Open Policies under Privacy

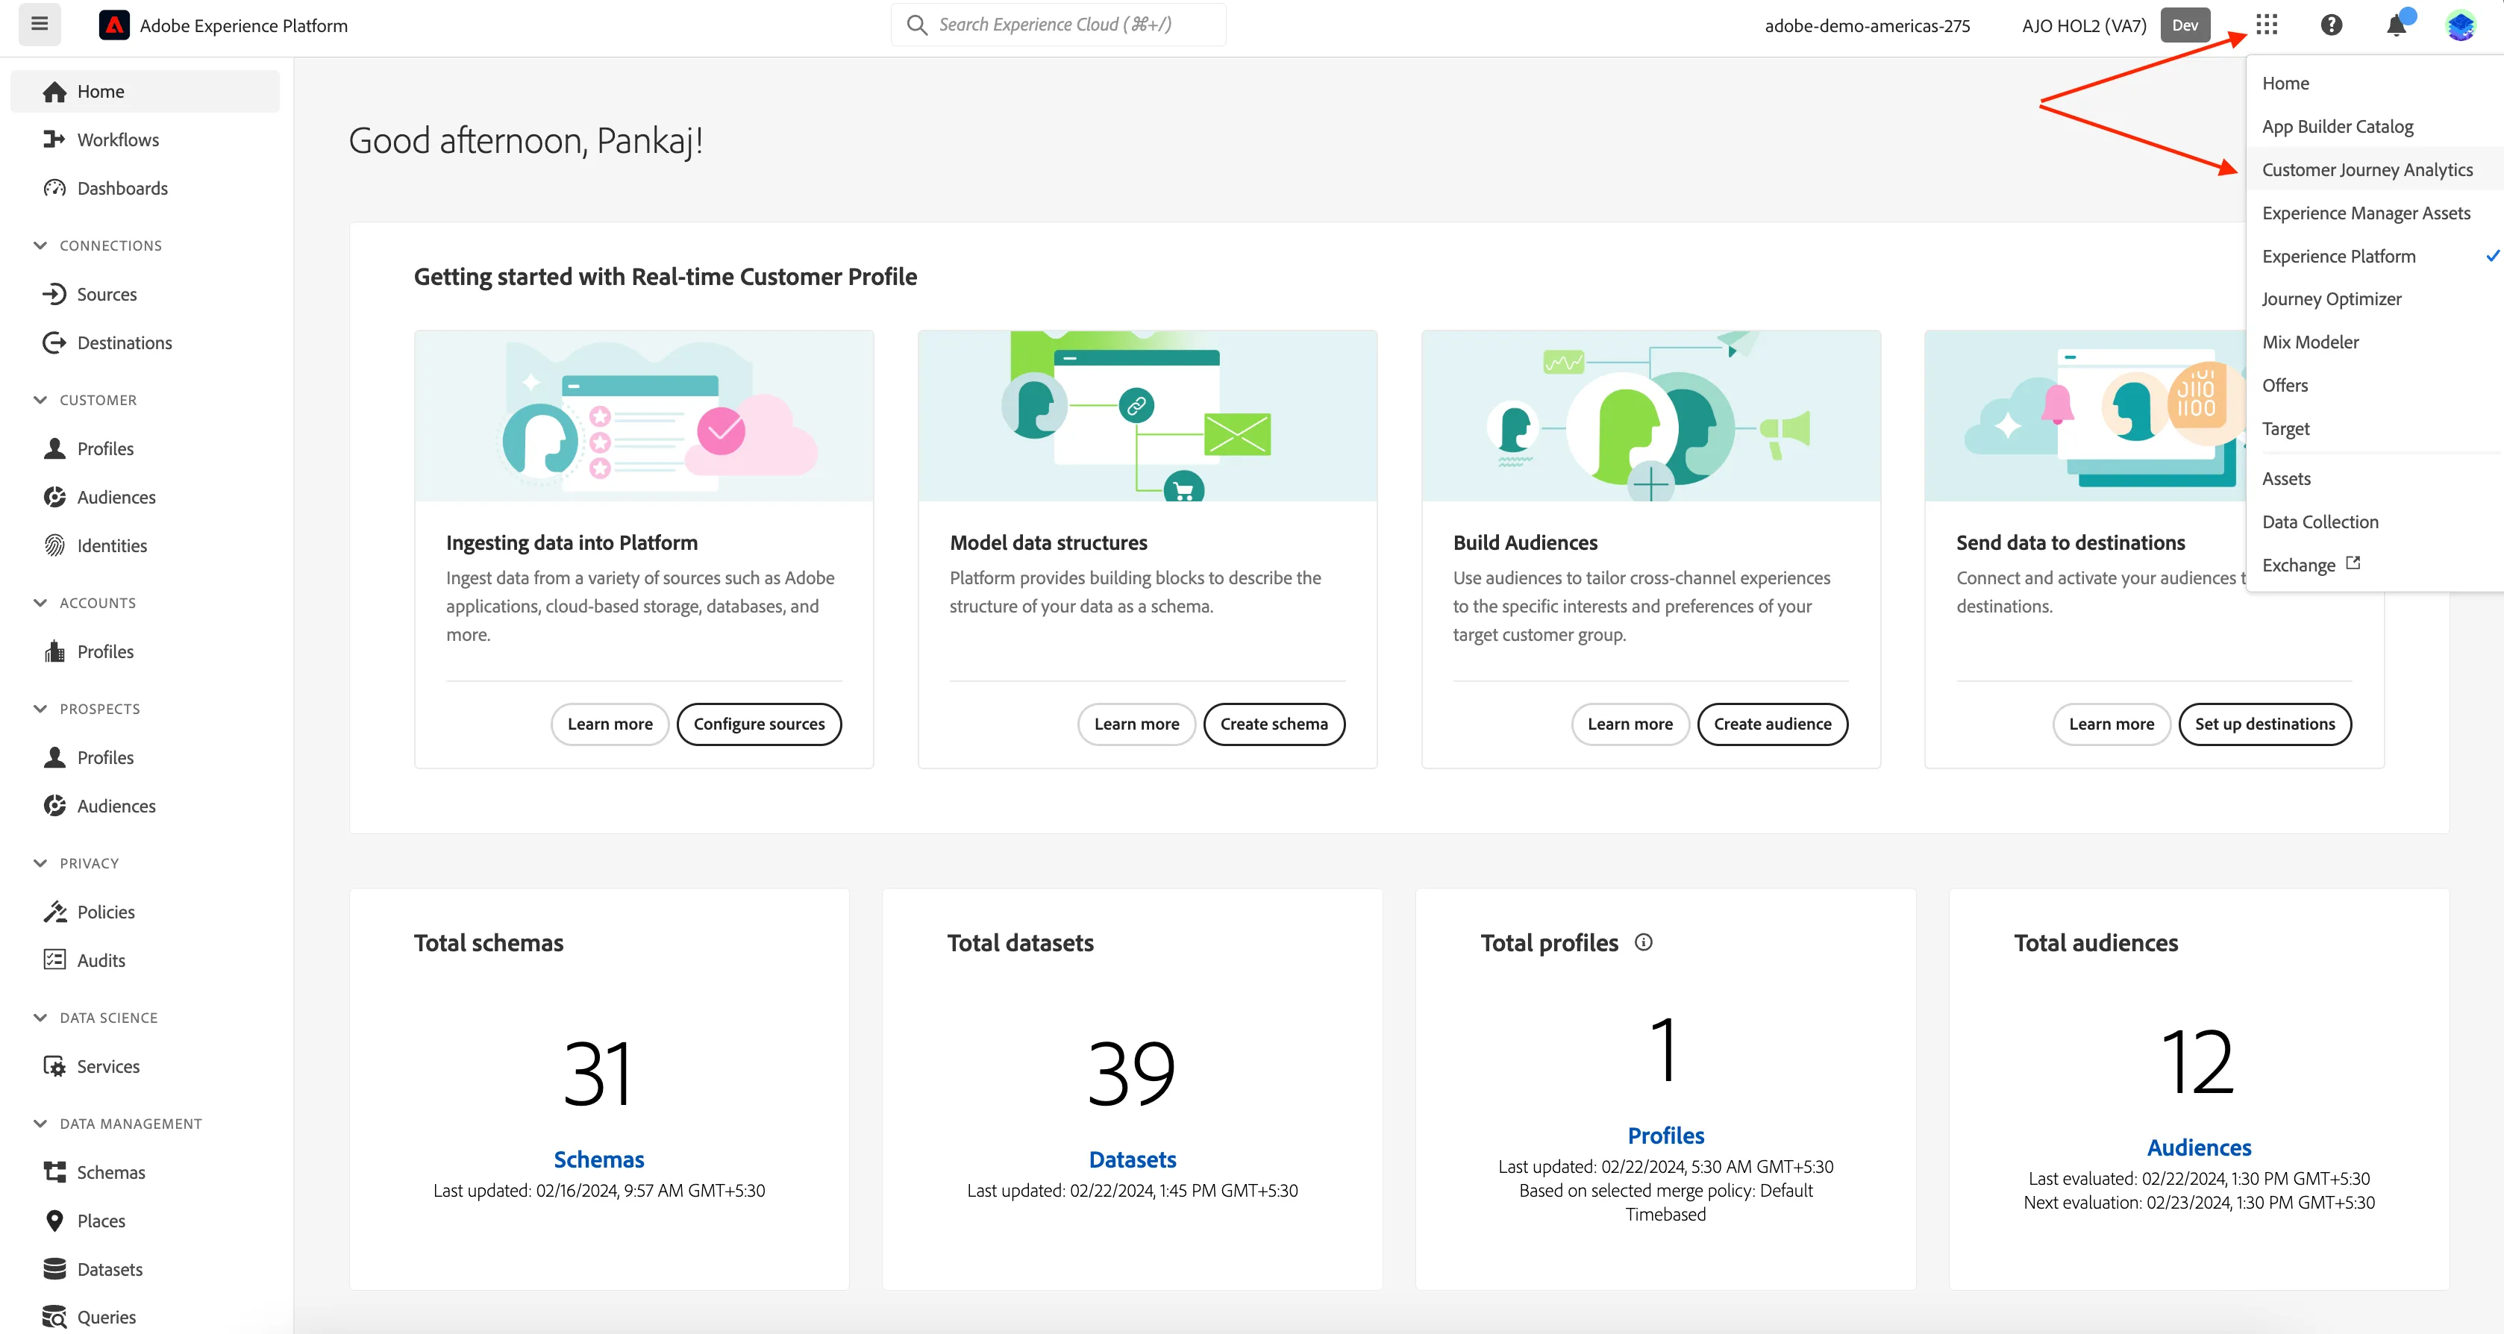tap(106, 912)
